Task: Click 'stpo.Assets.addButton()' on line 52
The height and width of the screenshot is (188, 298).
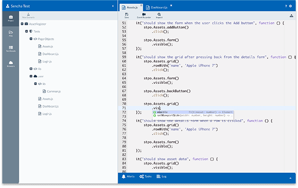Action: click(x=166, y=27)
